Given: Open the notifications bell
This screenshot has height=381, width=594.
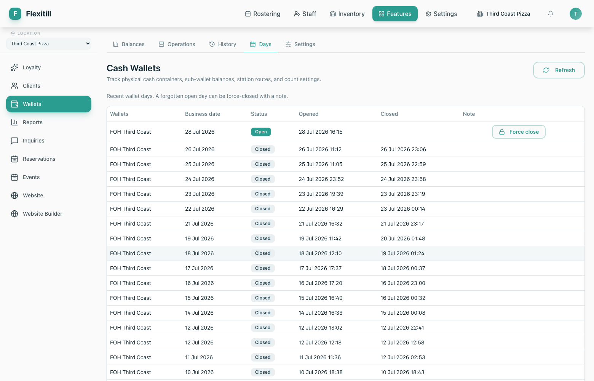Looking at the screenshot, I should click(x=551, y=14).
